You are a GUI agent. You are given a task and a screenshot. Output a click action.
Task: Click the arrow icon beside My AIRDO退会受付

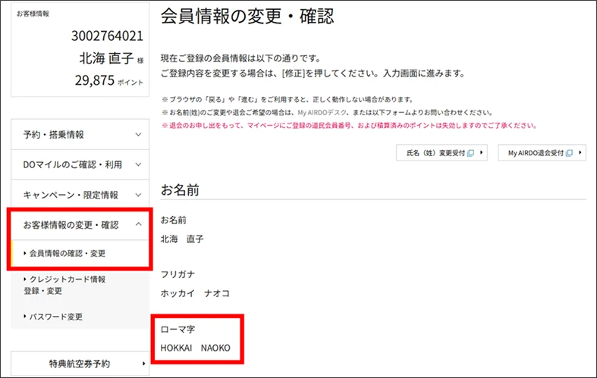point(580,153)
